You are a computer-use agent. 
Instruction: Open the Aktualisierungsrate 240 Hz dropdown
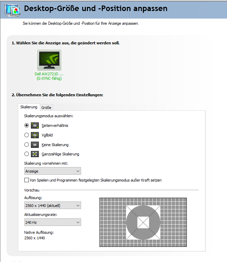coord(53,222)
